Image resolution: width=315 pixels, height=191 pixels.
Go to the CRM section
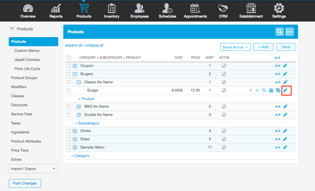pyautogui.click(x=223, y=11)
